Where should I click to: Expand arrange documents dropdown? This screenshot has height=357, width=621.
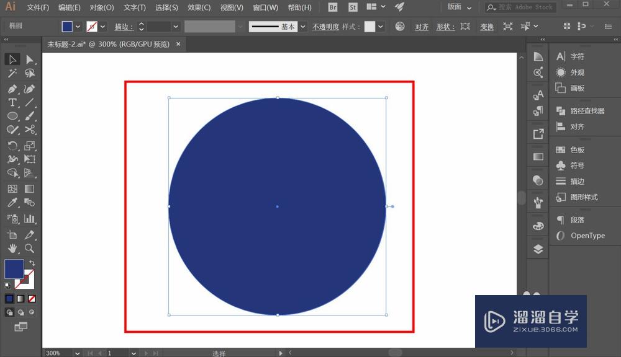(383, 7)
